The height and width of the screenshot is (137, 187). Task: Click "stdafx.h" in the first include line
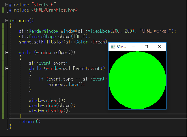click(44, 5)
